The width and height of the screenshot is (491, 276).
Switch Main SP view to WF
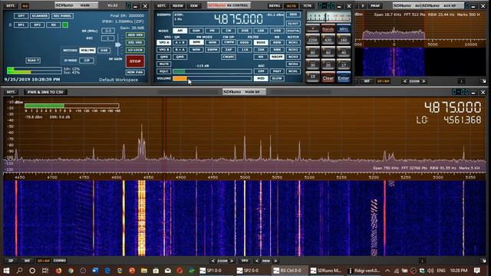27,261
